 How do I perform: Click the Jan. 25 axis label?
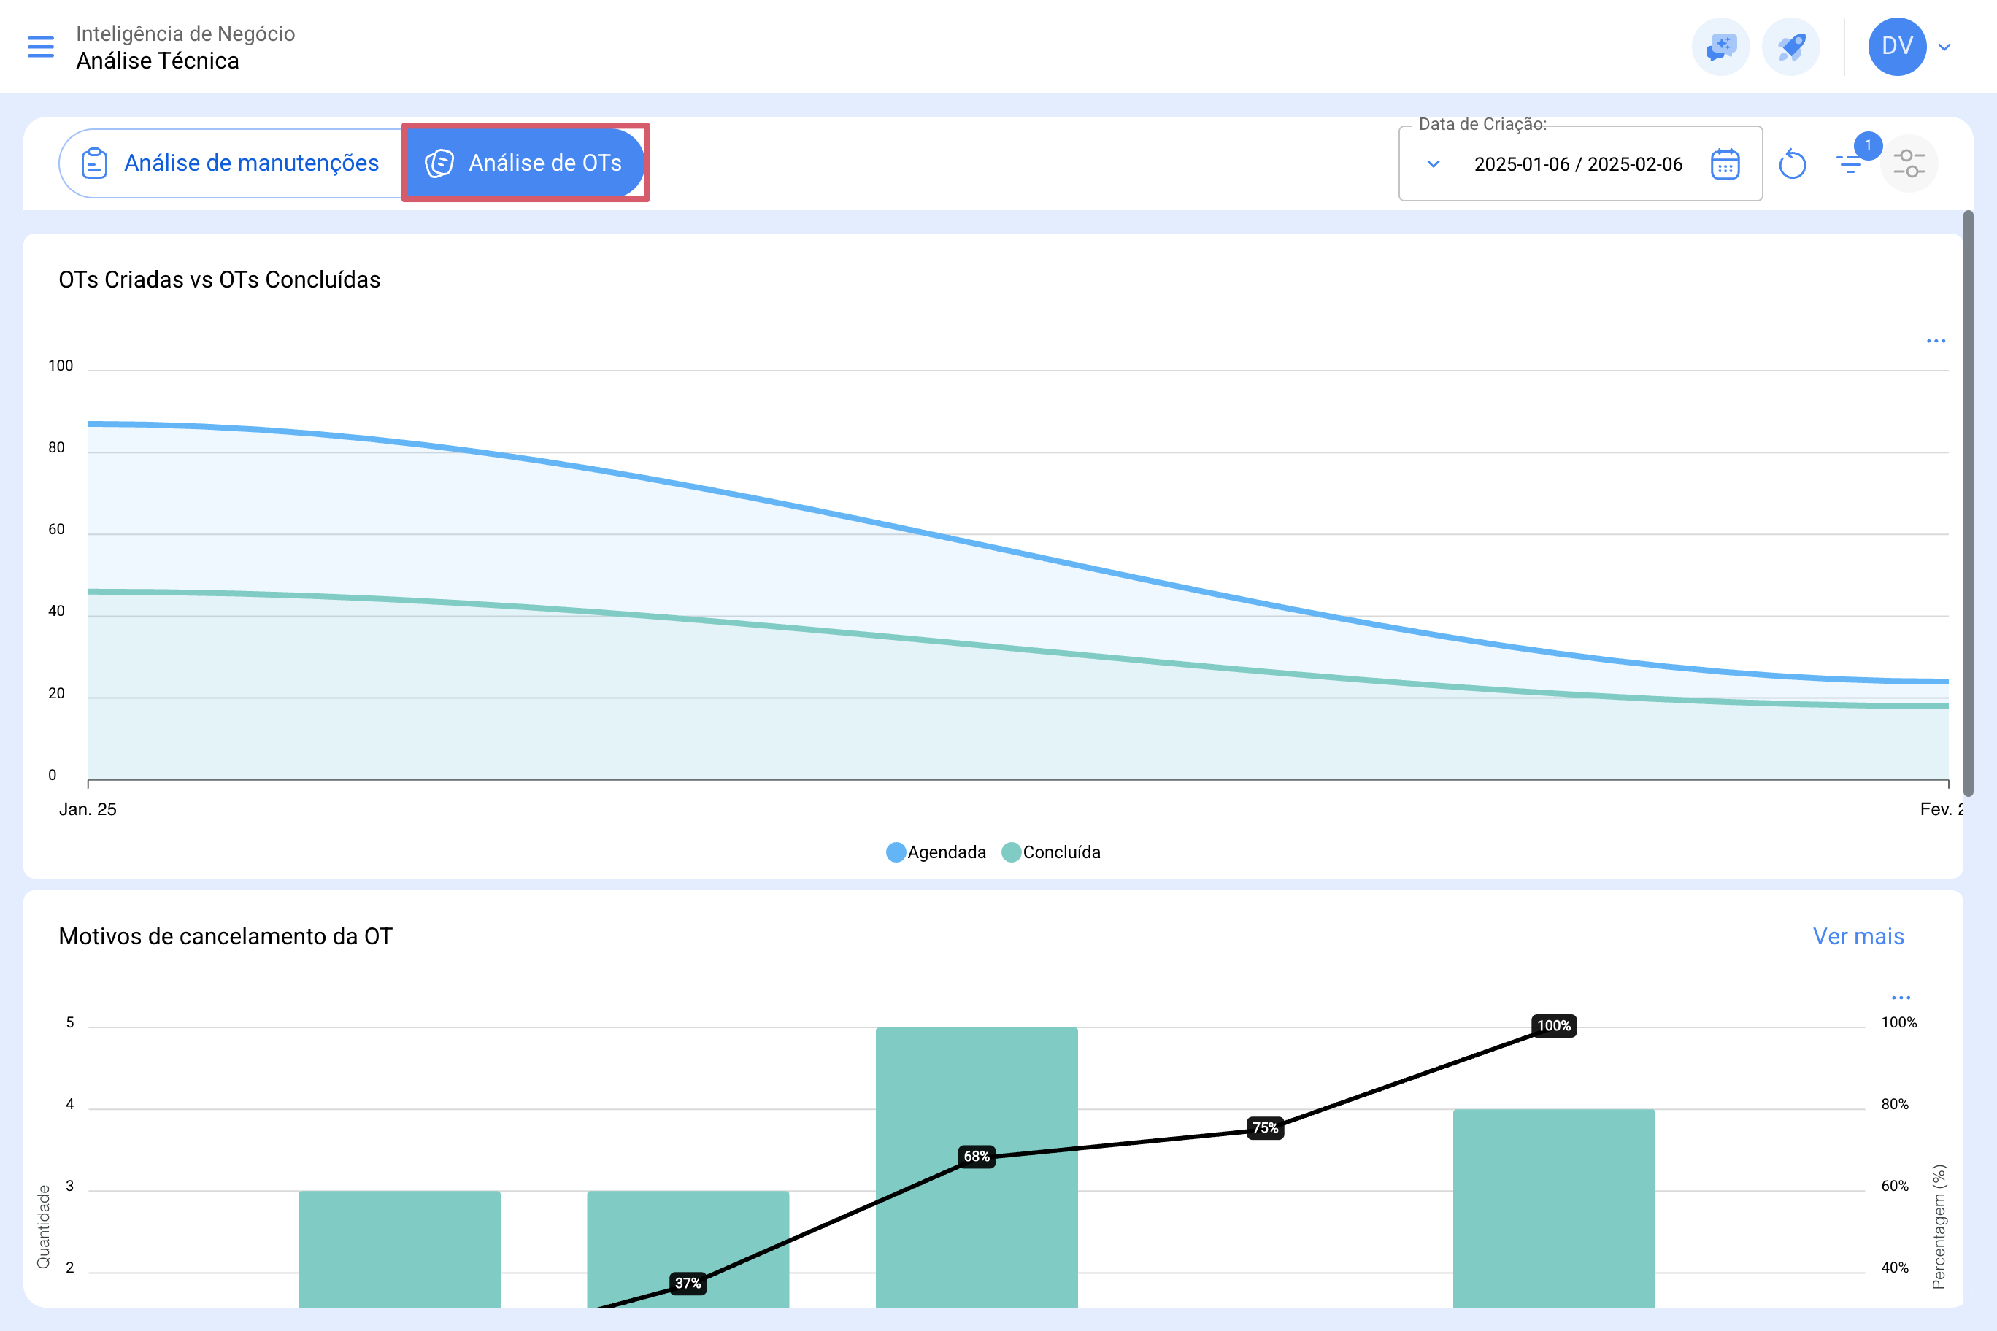(88, 809)
